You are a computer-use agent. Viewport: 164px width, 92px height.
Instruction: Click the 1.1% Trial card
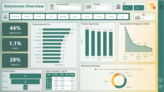click(15, 45)
